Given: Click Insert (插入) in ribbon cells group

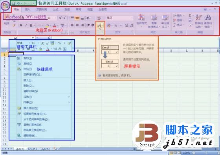Looking at the screenshot, I should tap(178, 15).
